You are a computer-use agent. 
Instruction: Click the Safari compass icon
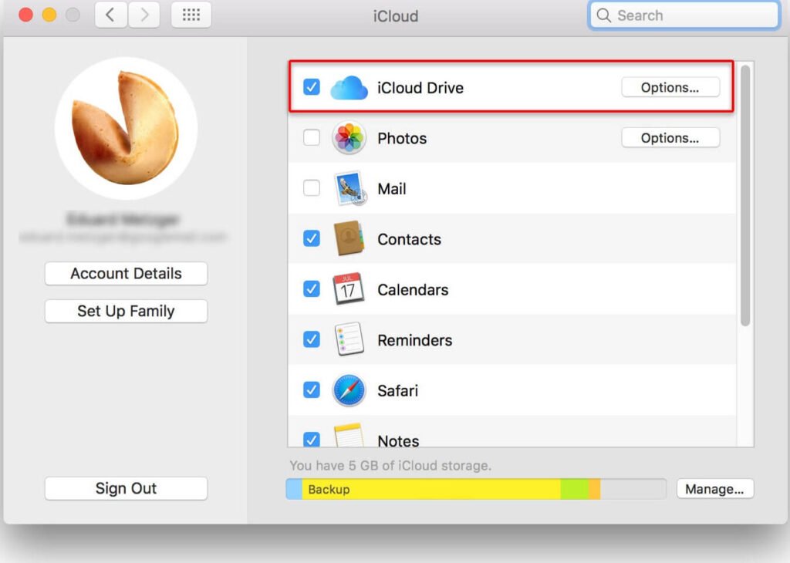[349, 389]
